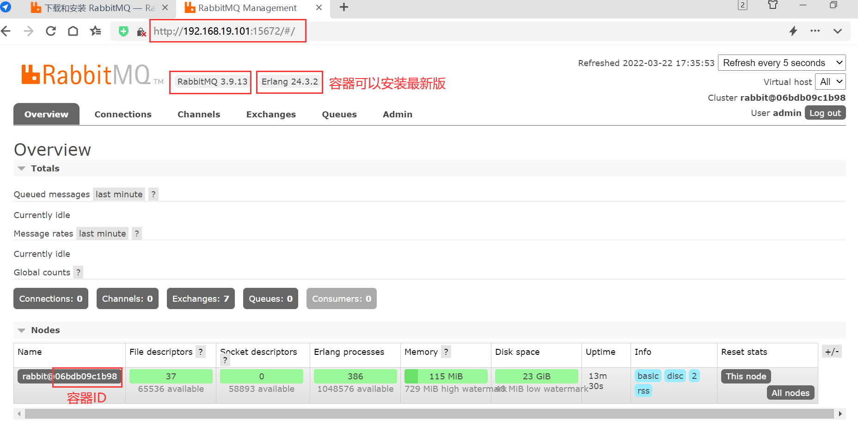The image size is (858, 426).
Task: Click the horizontal scrollbar right arrow
Action: [840, 414]
